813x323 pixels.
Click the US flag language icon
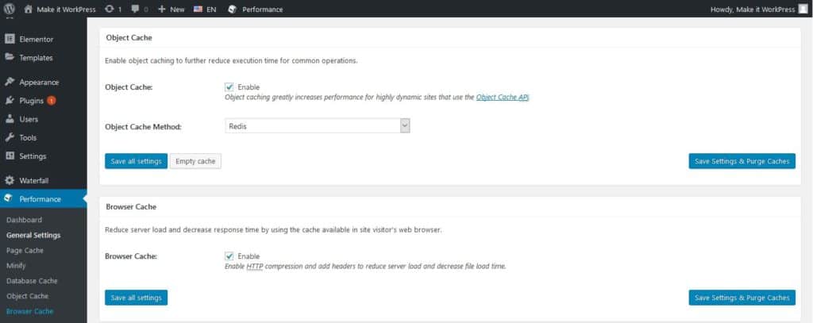[198, 9]
